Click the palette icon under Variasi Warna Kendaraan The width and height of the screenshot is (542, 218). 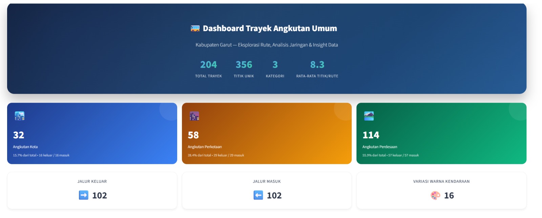(x=435, y=195)
